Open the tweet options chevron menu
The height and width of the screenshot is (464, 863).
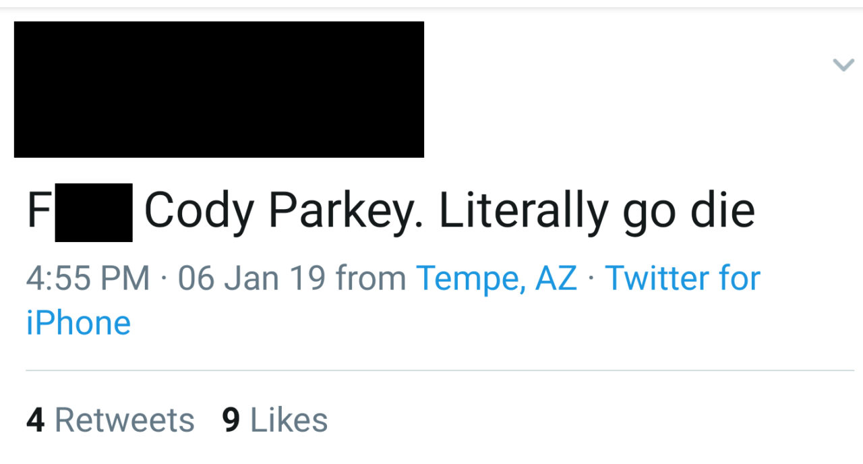pos(843,65)
